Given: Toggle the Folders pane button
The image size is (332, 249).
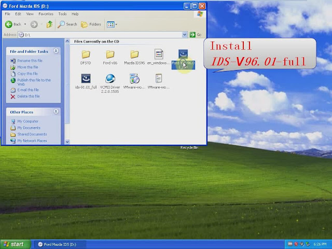Looking at the screenshot, I should point(91,24).
